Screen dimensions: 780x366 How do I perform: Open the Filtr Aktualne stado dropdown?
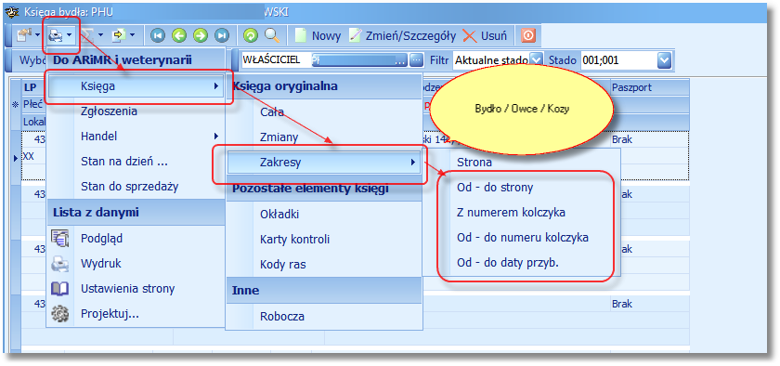click(x=536, y=60)
